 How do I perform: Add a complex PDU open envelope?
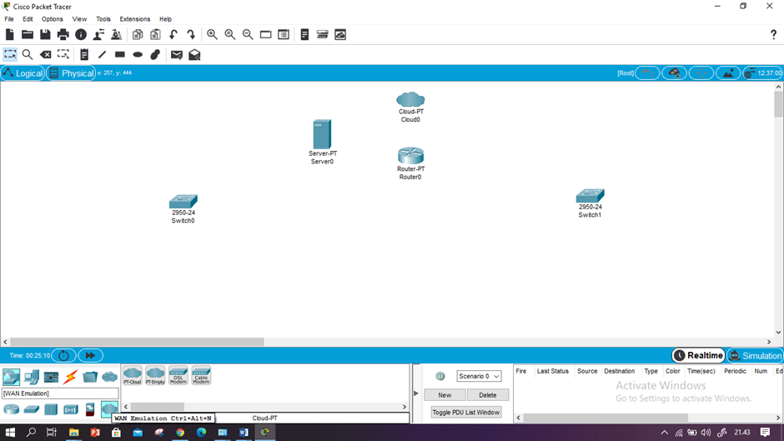pyautogui.click(x=194, y=54)
